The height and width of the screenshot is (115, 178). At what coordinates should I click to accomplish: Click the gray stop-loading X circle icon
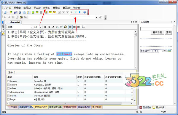point(13,17)
